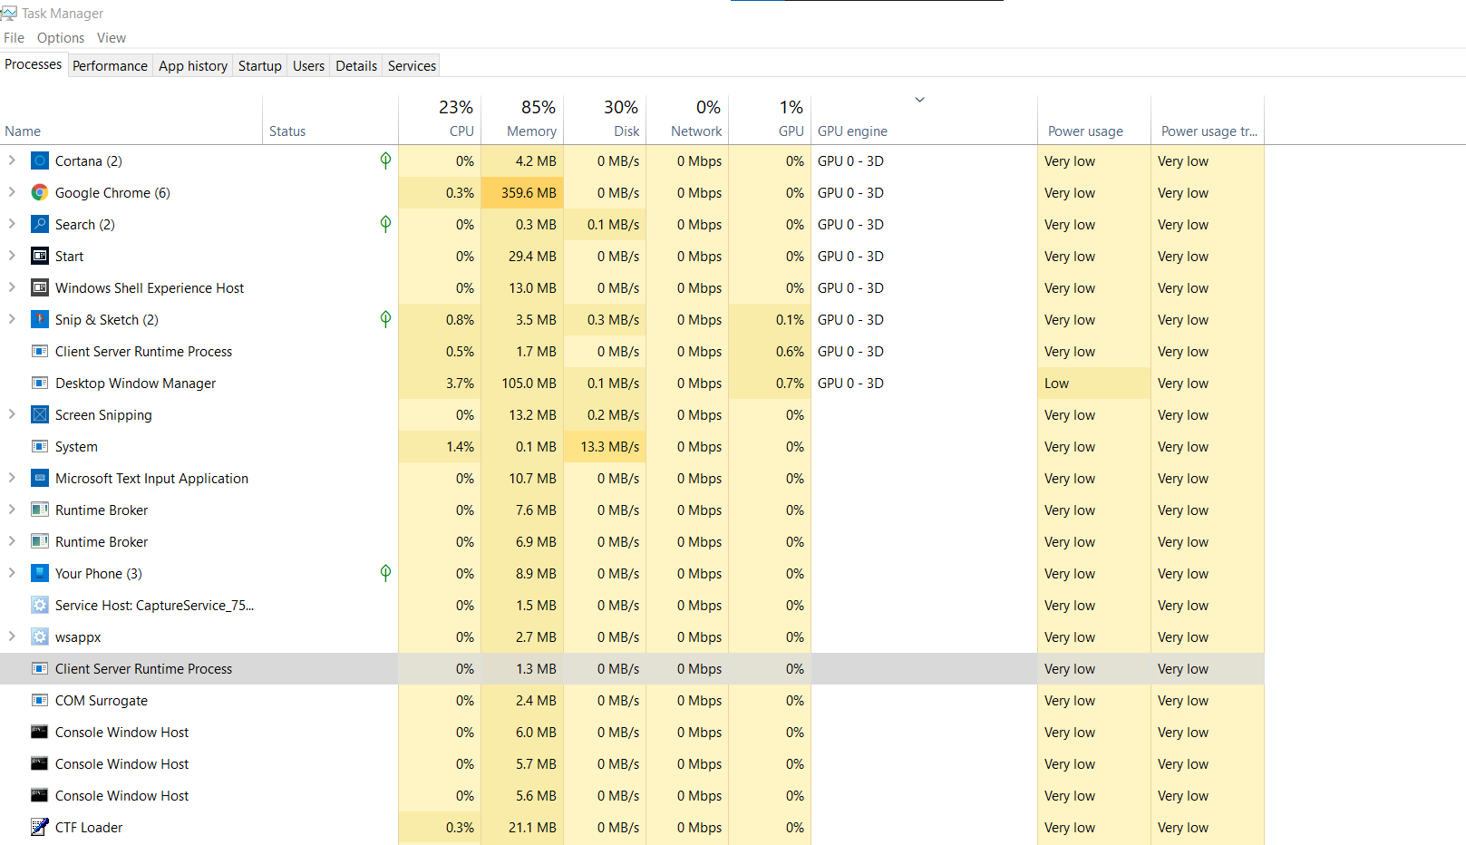Viewport: 1466px width, 845px height.
Task: Sort processes by the Name column
Action: pos(131,120)
